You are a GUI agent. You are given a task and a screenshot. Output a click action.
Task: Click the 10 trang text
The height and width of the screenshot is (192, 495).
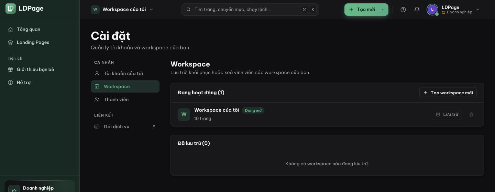[x=202, y=119]
